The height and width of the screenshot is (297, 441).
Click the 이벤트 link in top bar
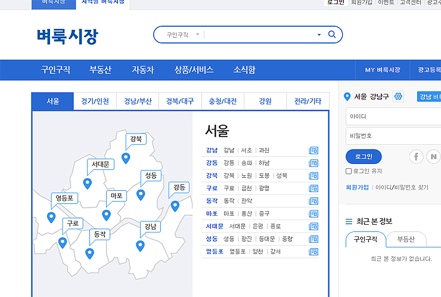(x=386, y=2)
